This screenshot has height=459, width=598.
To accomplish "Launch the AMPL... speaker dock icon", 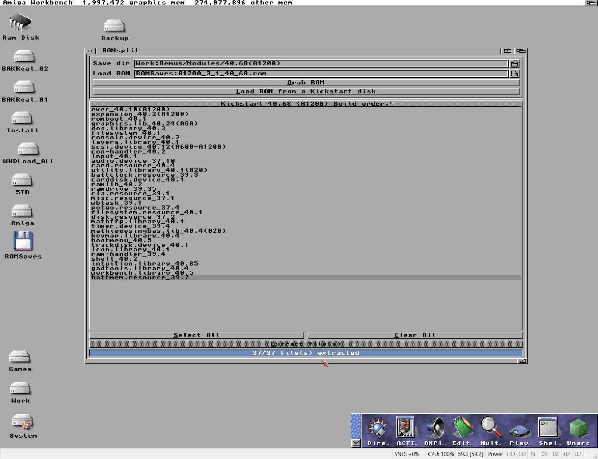I will coord(435,431).
